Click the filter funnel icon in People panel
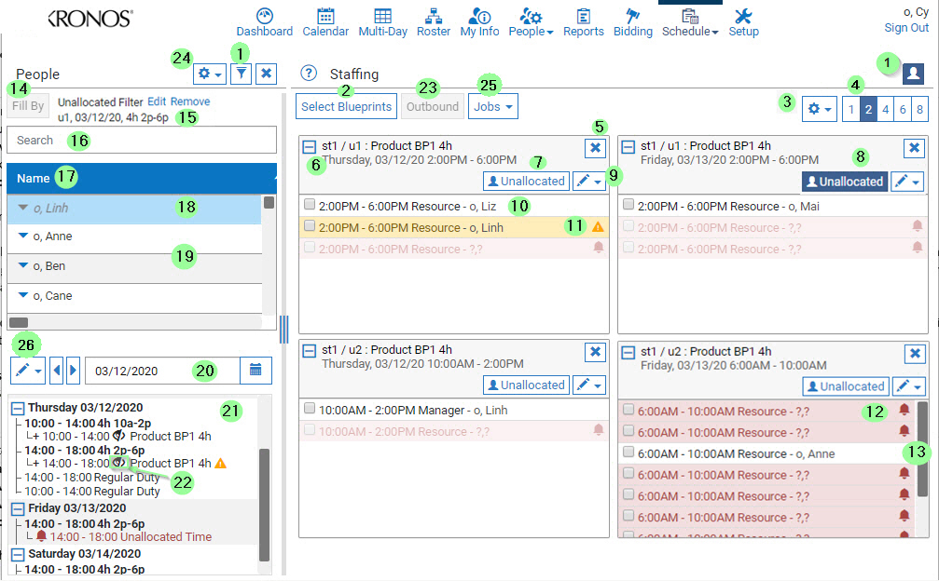 tap(241, 73)
